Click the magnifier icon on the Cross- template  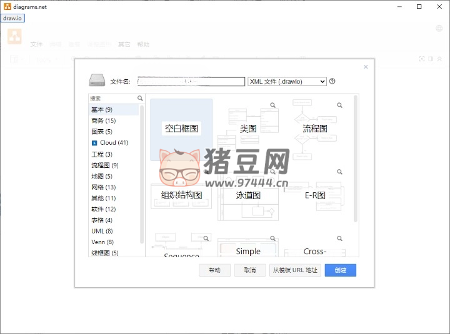tap(340, 238)
